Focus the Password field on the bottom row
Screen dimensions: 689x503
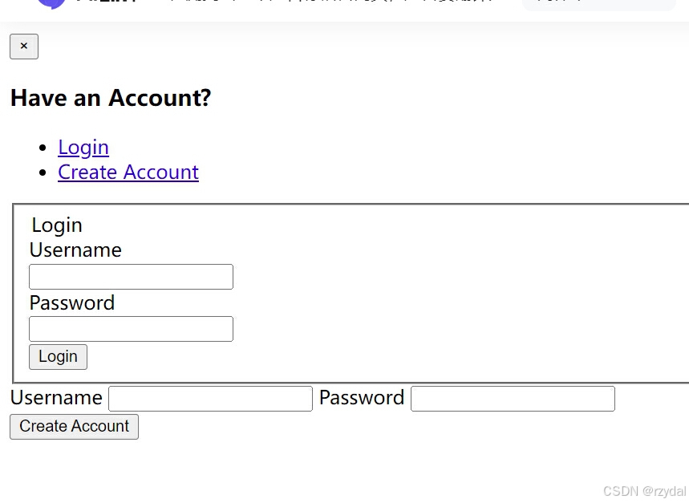coord(513,399)
